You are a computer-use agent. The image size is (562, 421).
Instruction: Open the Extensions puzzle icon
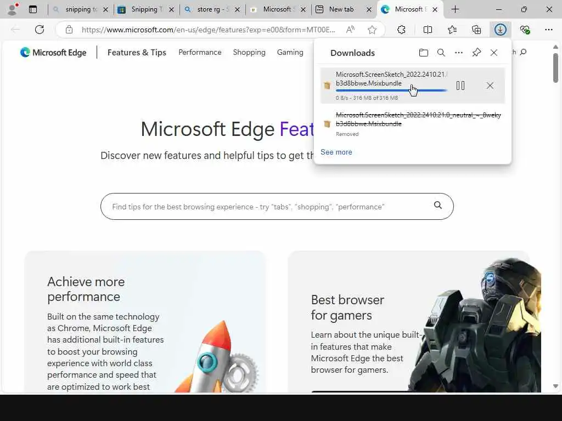401,30
